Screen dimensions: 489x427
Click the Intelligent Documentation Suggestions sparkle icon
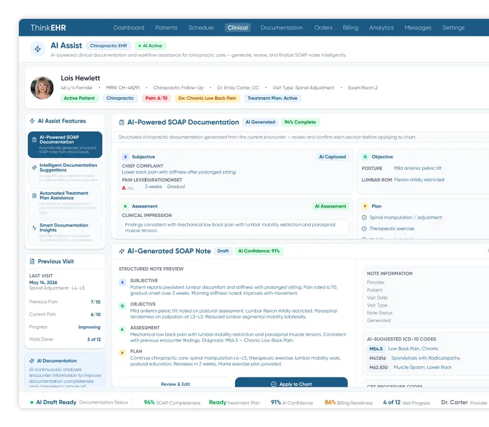point(34,167)
